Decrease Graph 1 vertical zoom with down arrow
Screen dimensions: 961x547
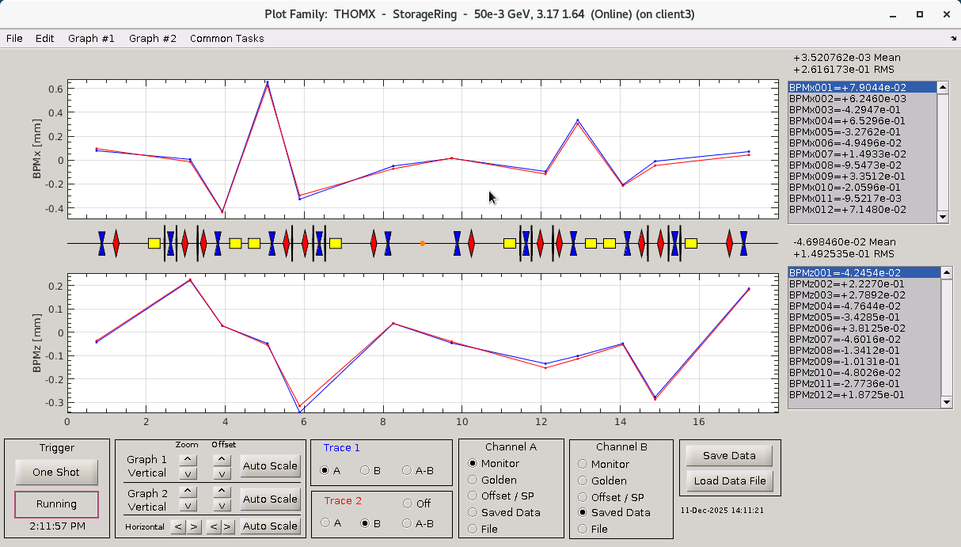pyautogui.click(x=188, y=473)
